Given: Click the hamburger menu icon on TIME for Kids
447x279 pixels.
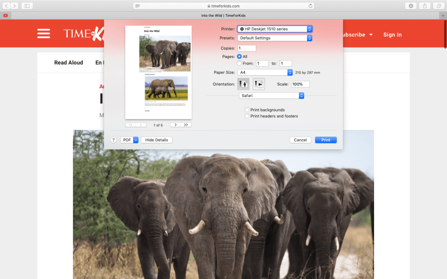Looking at the screenshot, I should coord(44,34).
